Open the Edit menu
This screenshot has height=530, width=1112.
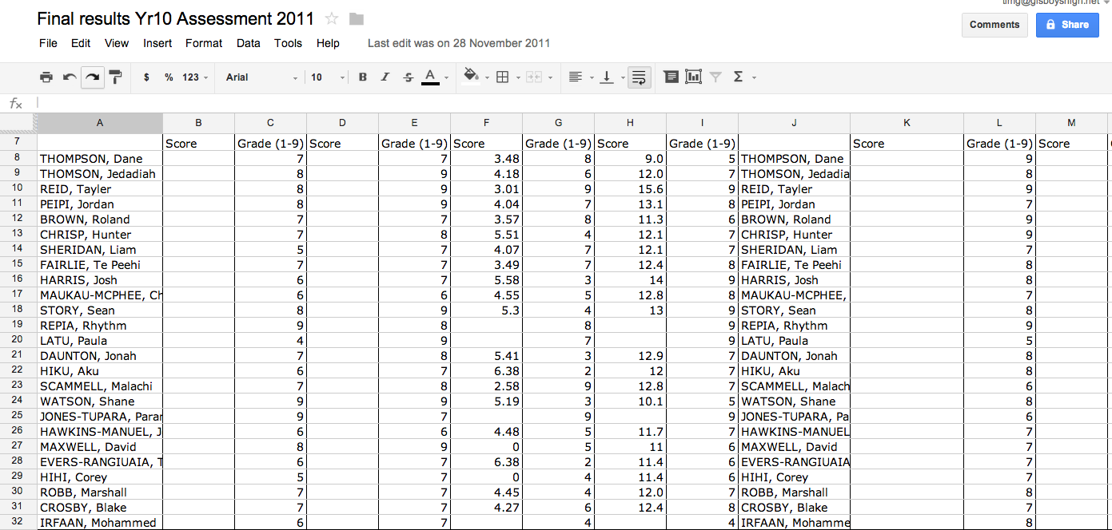(81, 43)
